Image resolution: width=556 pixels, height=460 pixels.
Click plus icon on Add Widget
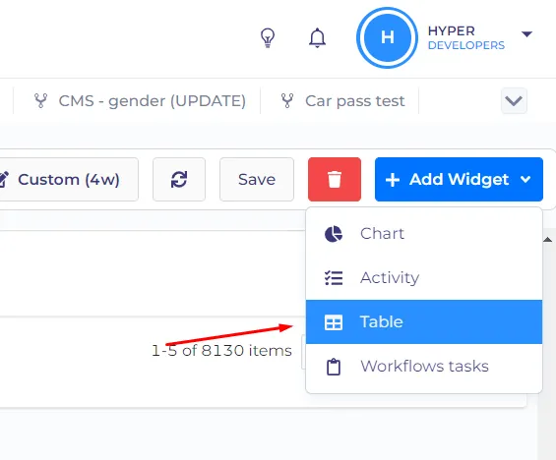(393, 180)
